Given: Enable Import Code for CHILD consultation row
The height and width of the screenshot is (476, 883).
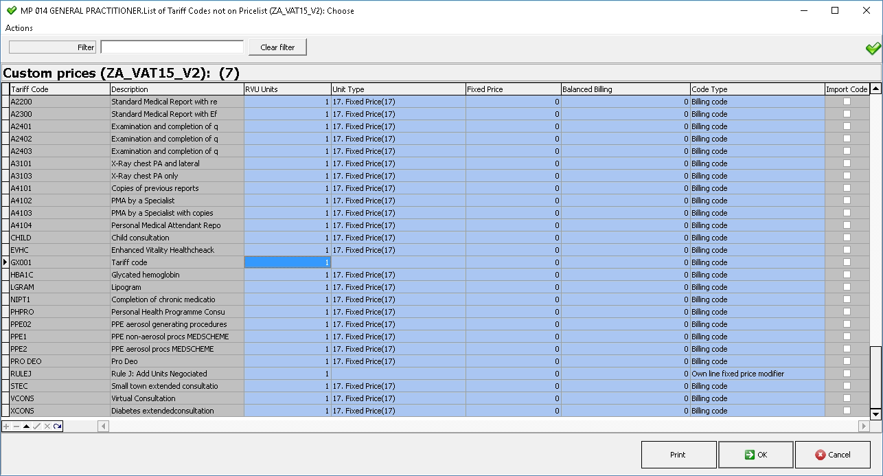Looking at the screenshot, I should (847, 238).
